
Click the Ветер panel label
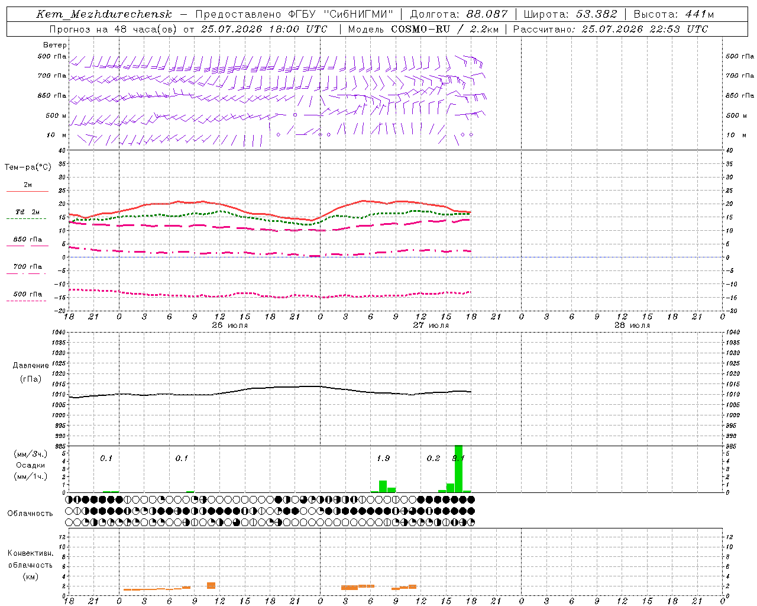55,45
